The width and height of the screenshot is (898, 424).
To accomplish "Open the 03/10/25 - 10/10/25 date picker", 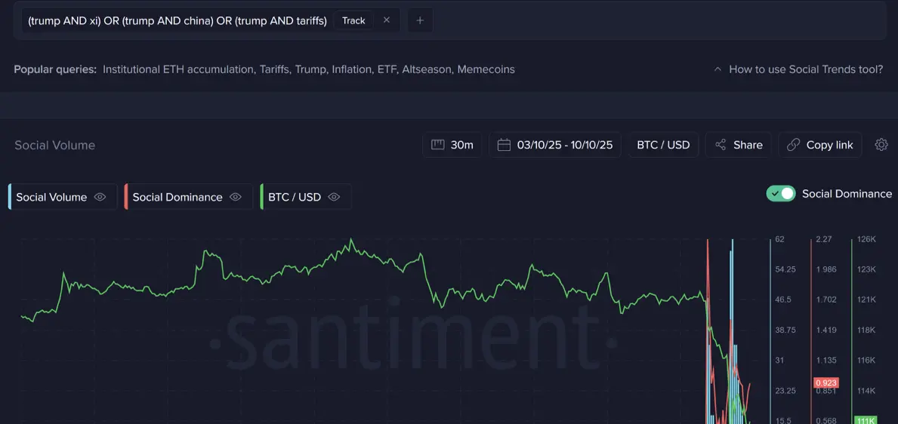I will point(554,145).
